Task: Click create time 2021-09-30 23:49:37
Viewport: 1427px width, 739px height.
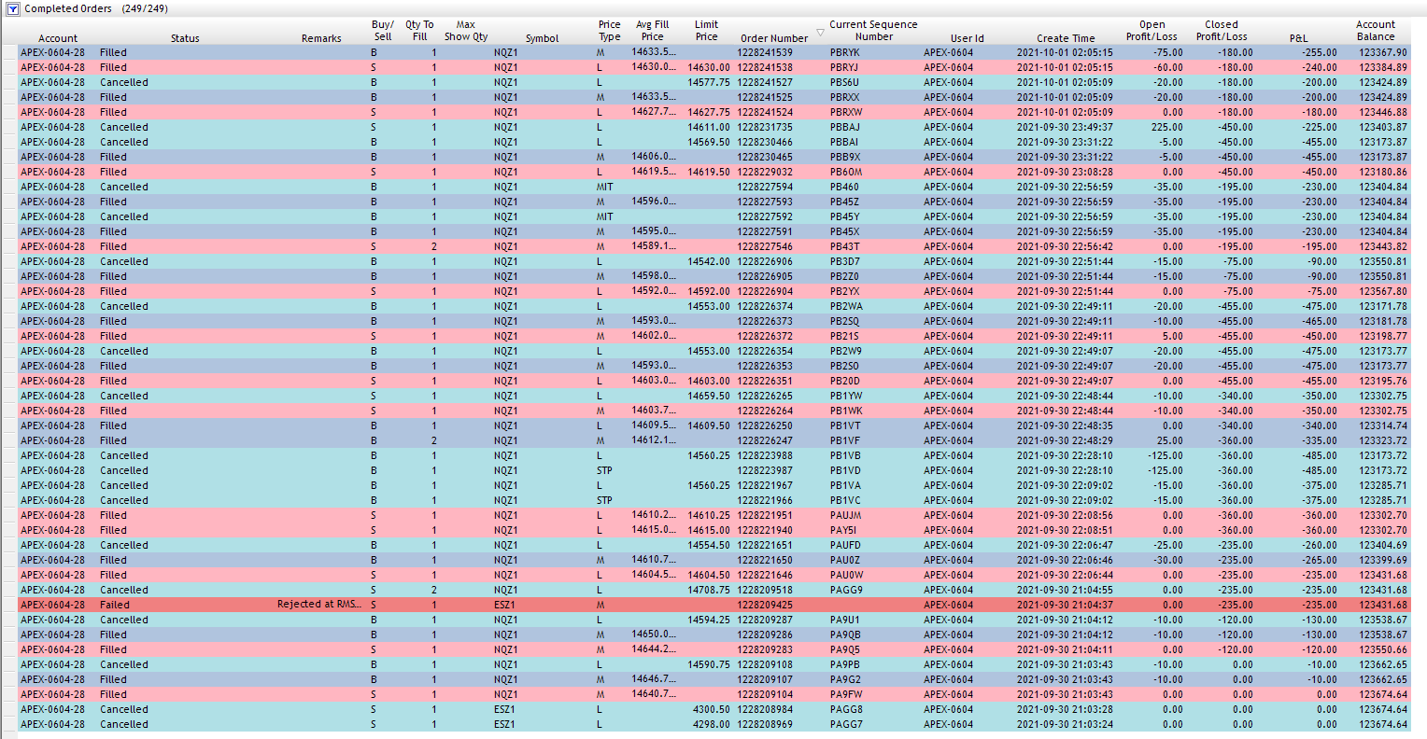Action: tap(1065, 127)
